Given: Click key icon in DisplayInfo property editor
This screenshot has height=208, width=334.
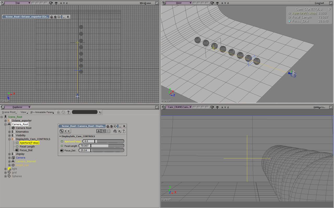Looking at the screenshot, I should click(x=61, y=131).
